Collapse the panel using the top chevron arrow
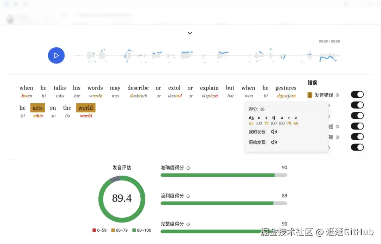381x244 pixels. [190, 33]
